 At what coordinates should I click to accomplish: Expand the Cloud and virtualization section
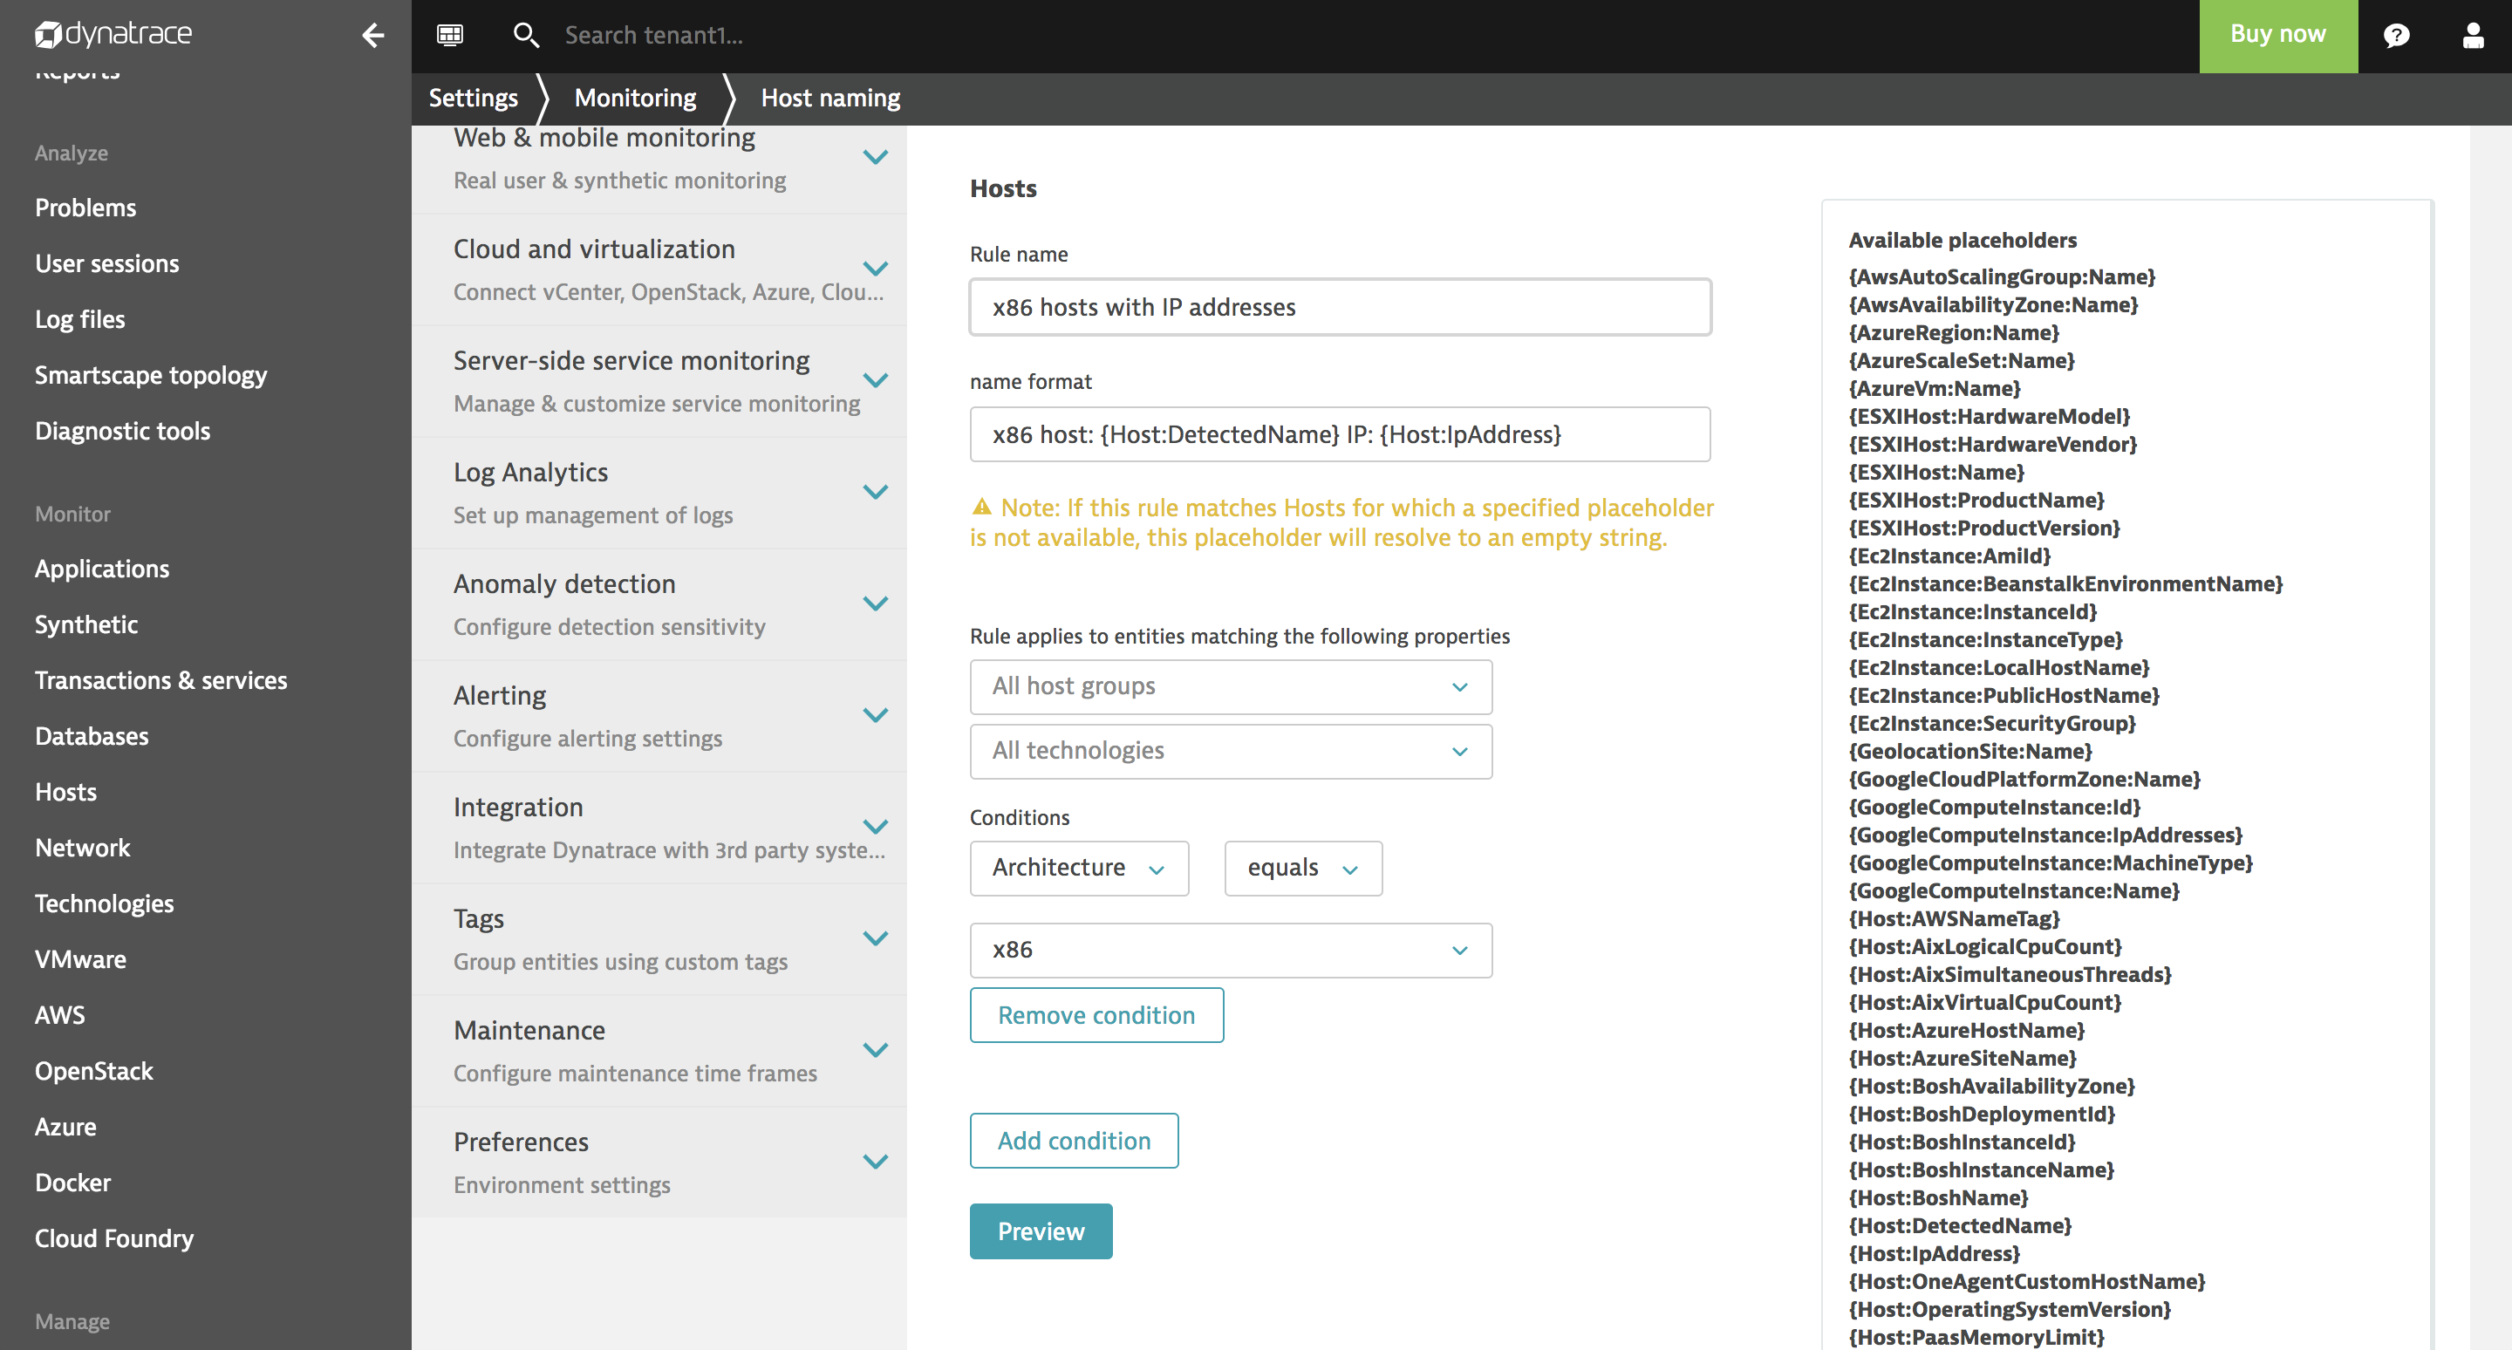(876, 268)
